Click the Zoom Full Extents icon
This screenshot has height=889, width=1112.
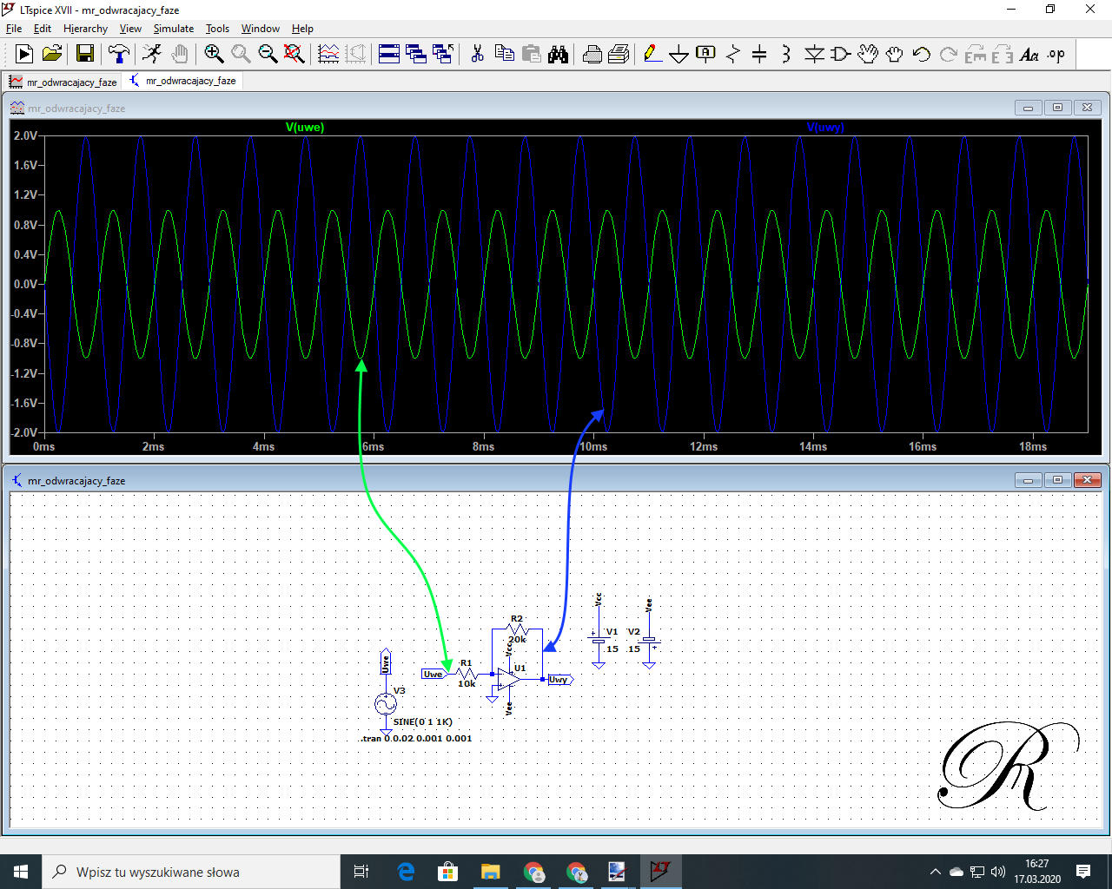(295, 54)
